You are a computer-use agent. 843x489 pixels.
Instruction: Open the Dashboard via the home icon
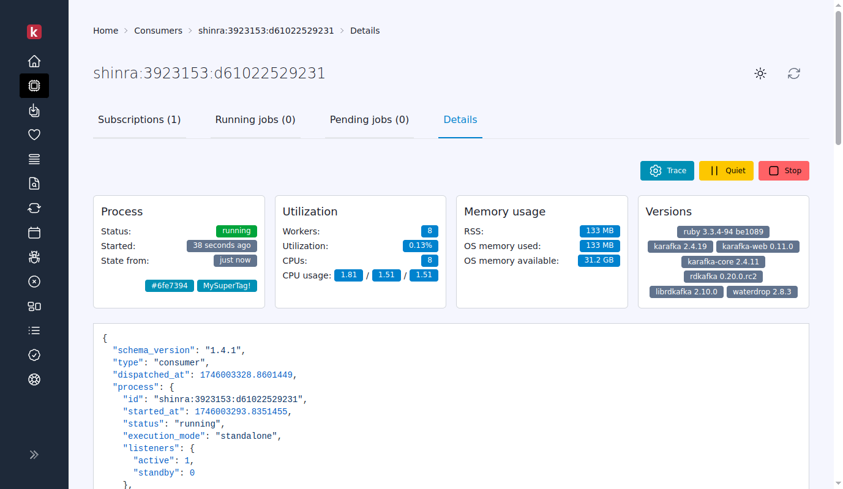[x=34, y=61]
